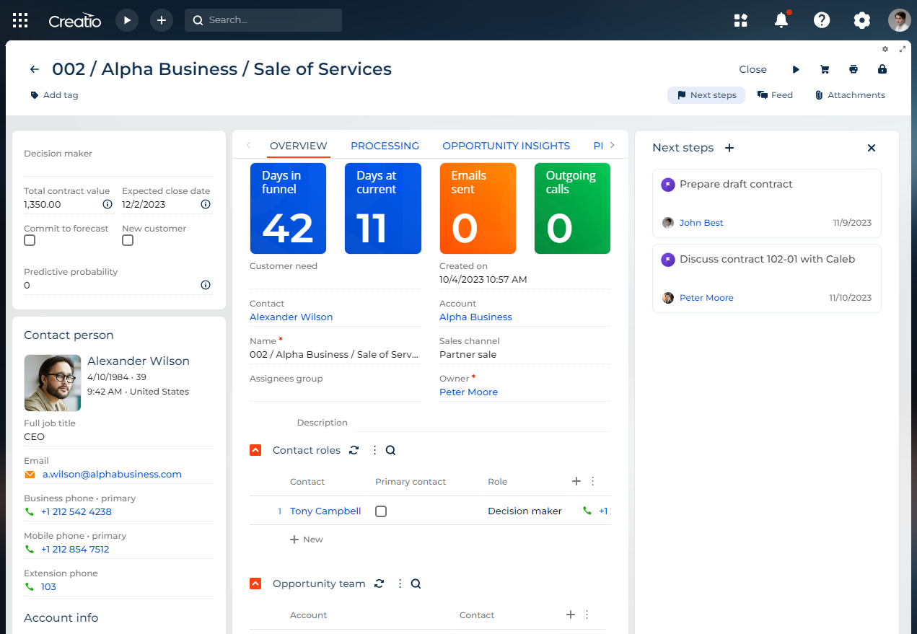917x634 pixels.
Task: Open the help question mark icon
Action: 821,20
